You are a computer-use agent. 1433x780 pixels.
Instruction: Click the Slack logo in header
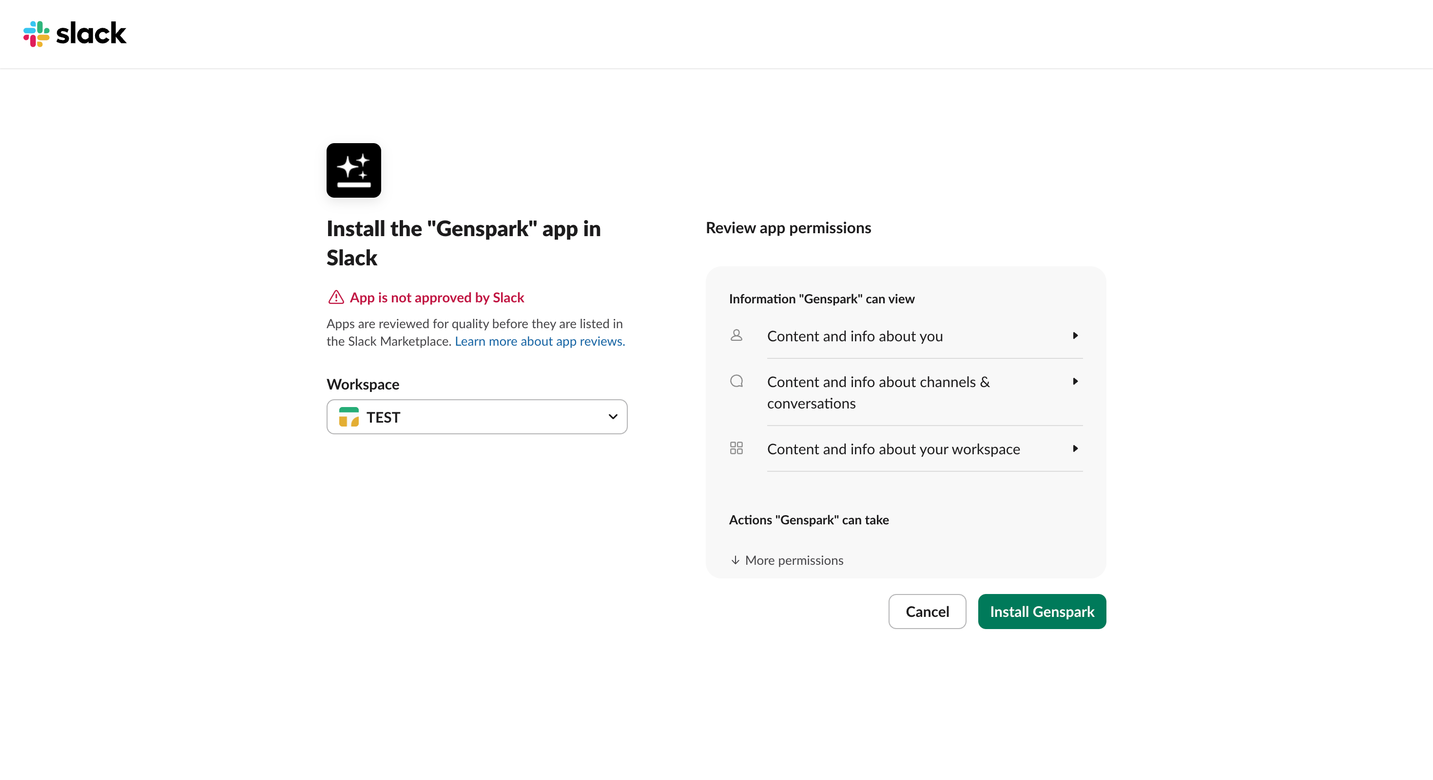point(75,33)
